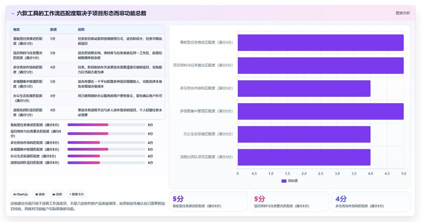Open the 4分 card for 多任务协作结构匹配度

pos(371,202)
